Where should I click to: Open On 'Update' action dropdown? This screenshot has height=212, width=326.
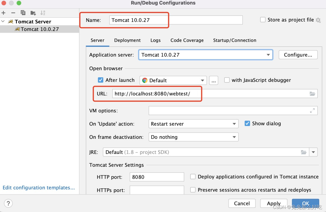point(194,124)
